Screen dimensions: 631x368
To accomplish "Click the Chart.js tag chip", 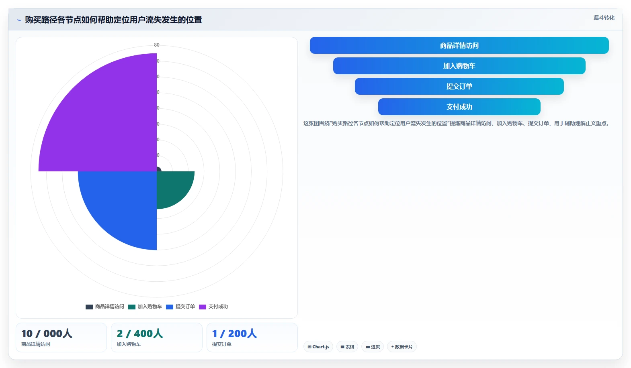I will (318, 347).
